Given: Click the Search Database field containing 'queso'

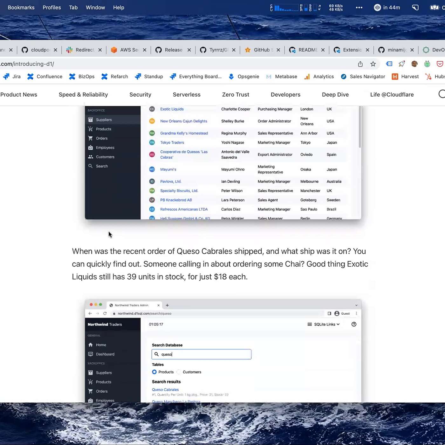Looking at the screenshot, I should tap(202, 354).
